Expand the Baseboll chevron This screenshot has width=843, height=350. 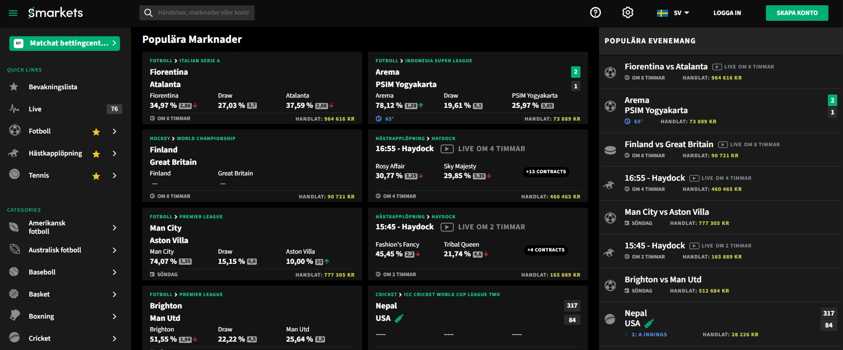click(114, 272)
